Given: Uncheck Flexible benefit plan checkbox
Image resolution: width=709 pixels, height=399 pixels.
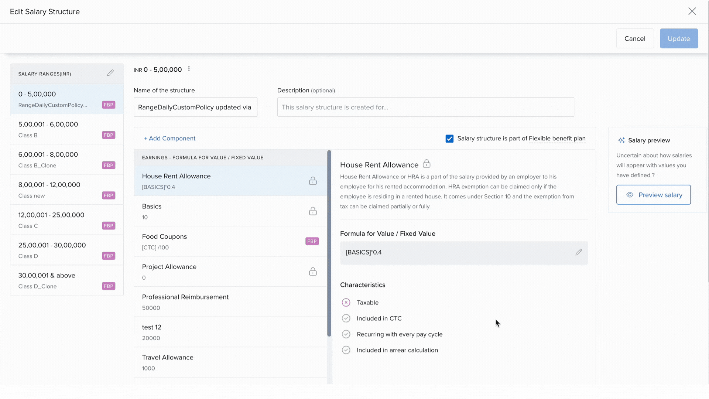Looking at the screenshot, I should 449,139.
